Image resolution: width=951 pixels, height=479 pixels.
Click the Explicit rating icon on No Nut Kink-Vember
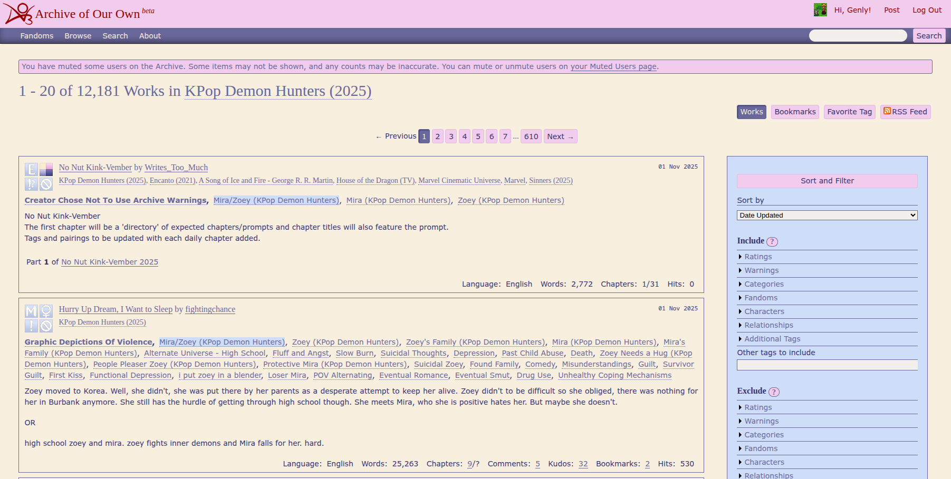[31, 169]
